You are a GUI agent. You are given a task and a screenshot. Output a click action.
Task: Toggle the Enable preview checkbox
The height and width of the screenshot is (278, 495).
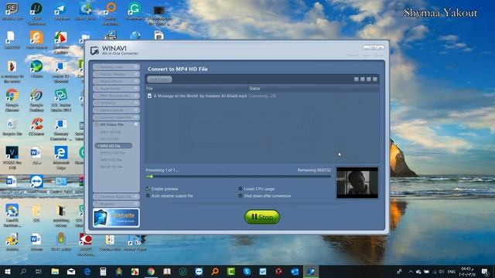(148, 188)
